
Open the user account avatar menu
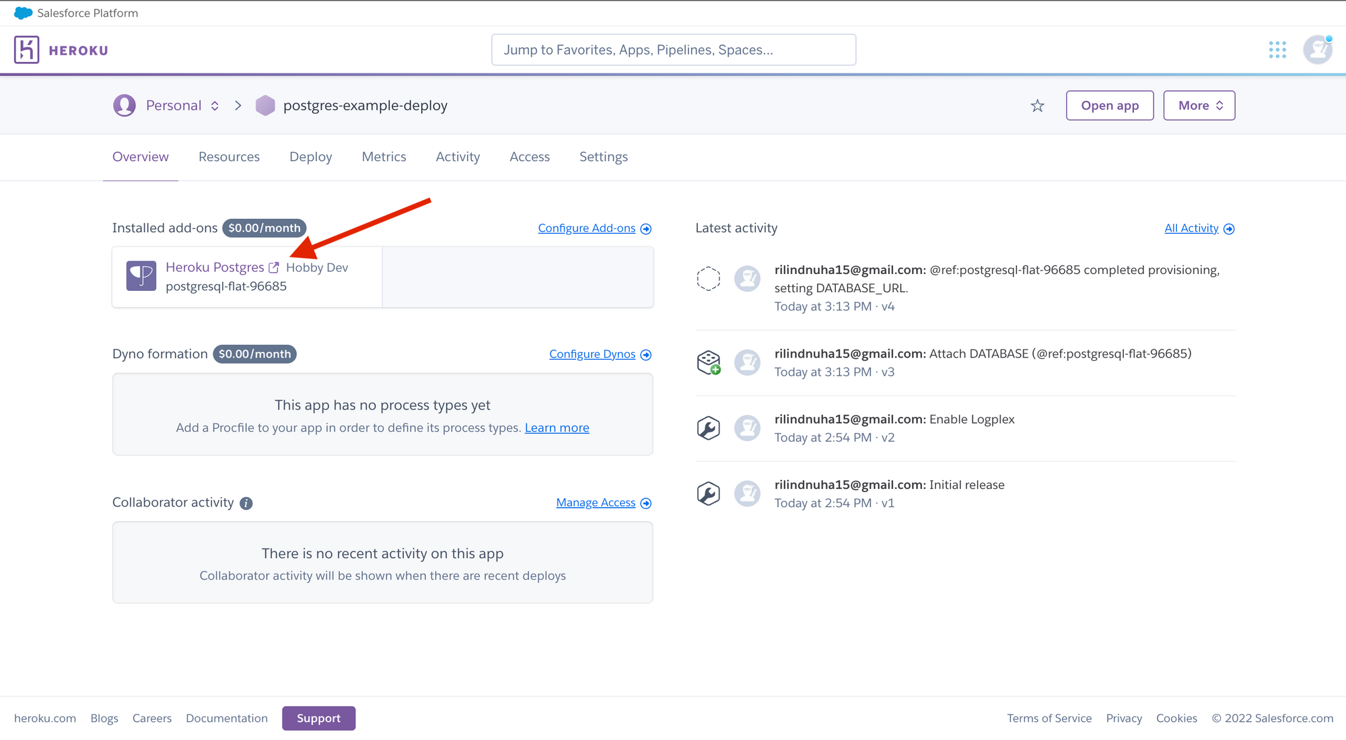click(1317, 50)
